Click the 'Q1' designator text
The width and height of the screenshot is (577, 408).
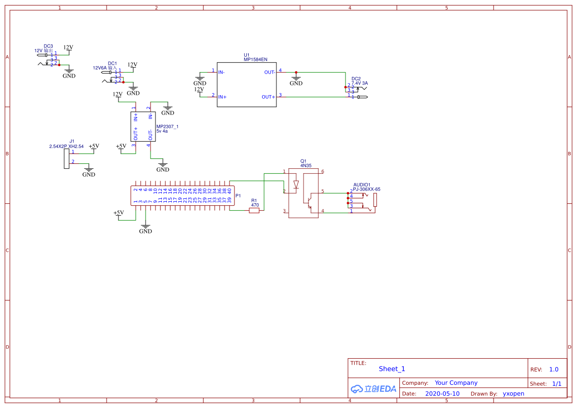[x=303, y=161]
